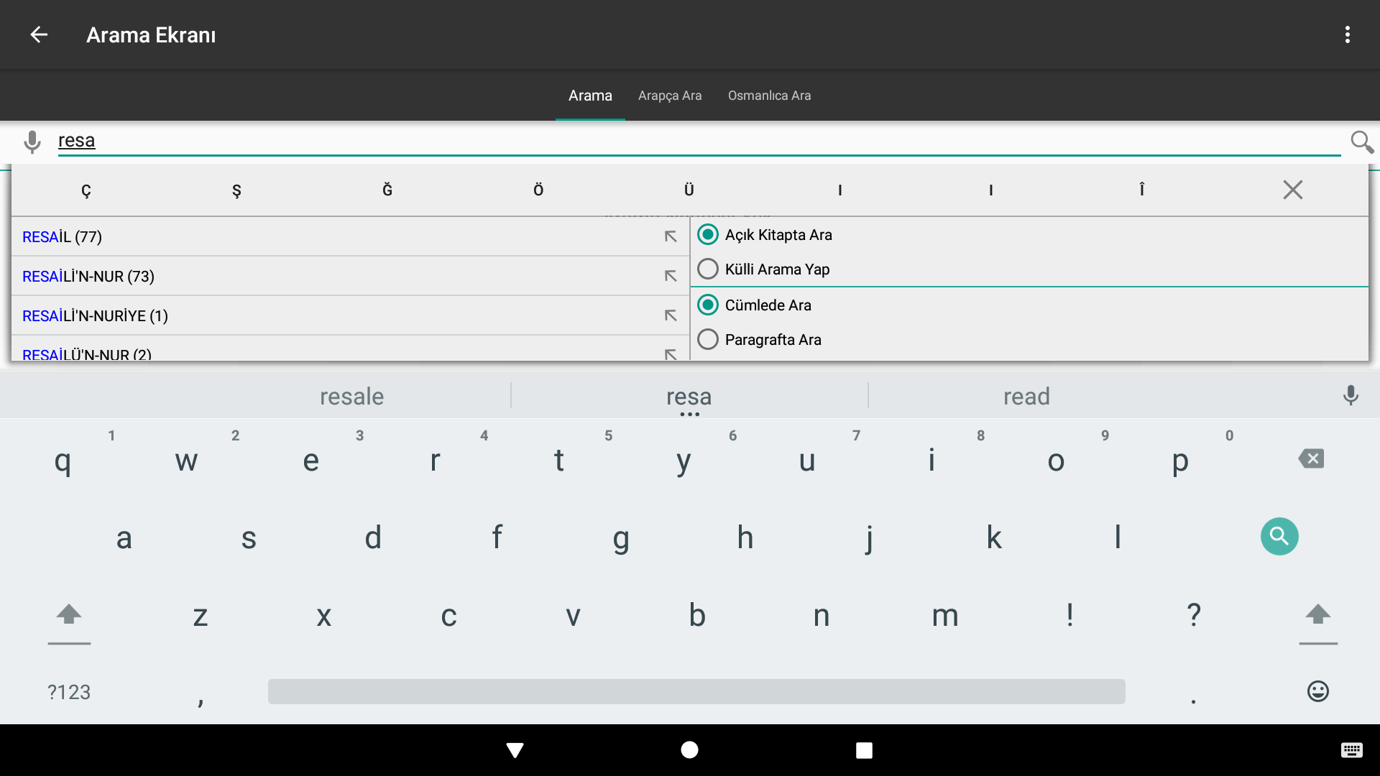Switch to the Osmanlıca Ara tab
Screen dimensions: 1380x776
[769, 96]
